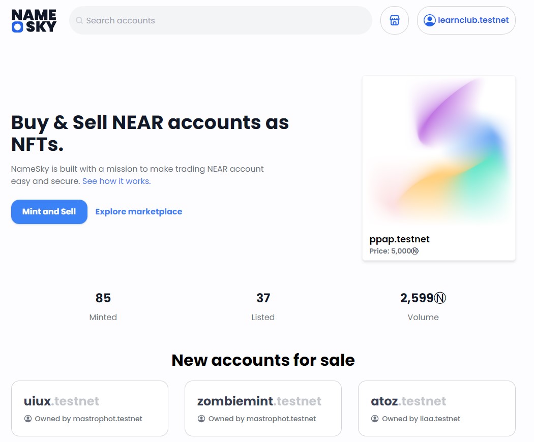Open the atoz.testnet listing card
This screenshot has height=442, width=534.
pyautogui.click(x=436, y=408)
